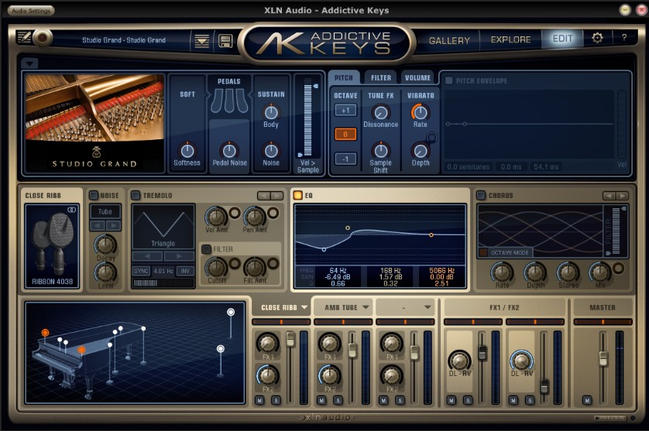This screenshot has height=431, width=649.
Task: Click the Studio Grand piano thumbnail
Action: tap(94, 122)
